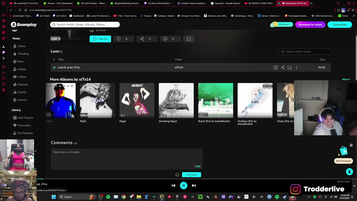
Task: Click Love ft. prod. J7rry track title
Action: click(69, 67)
